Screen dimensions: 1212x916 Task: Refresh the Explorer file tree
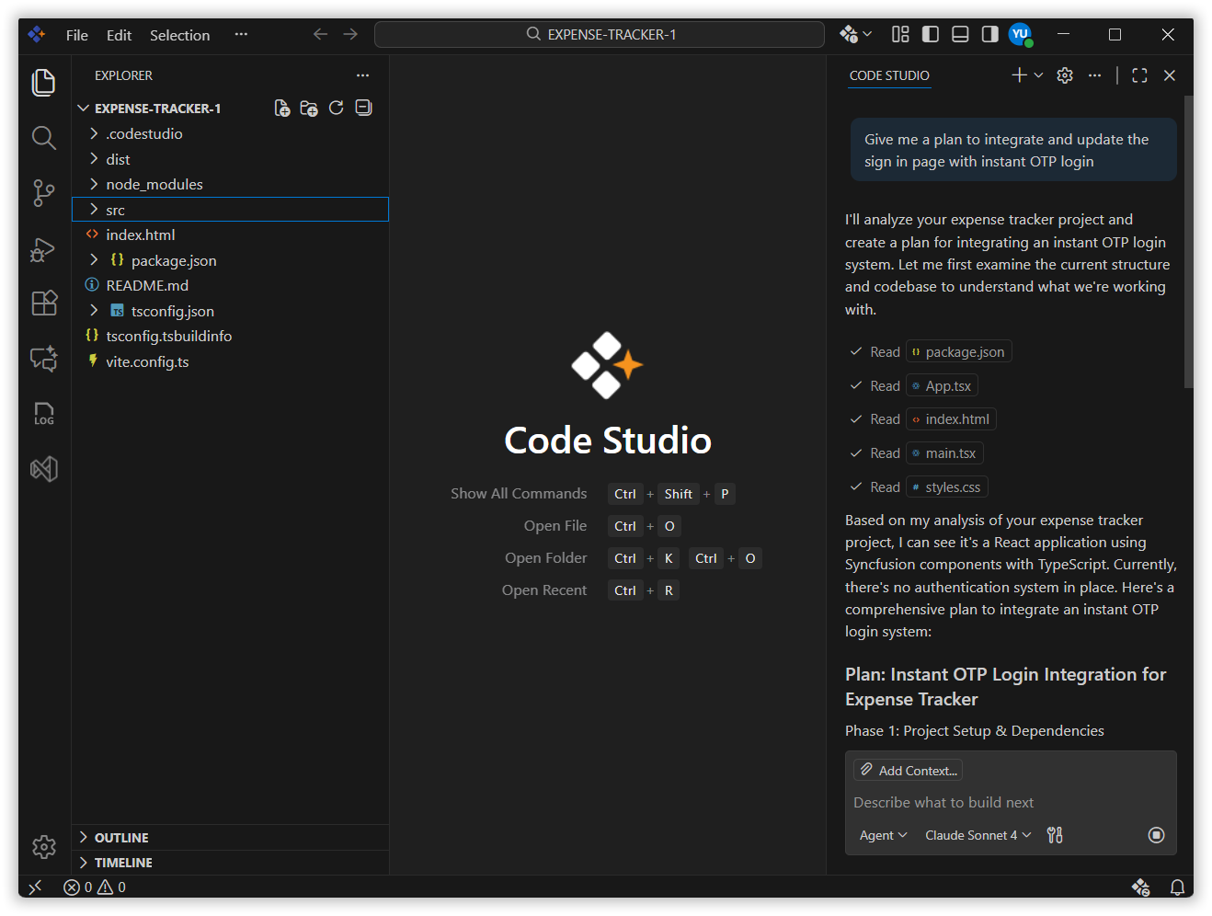[337, 109]
